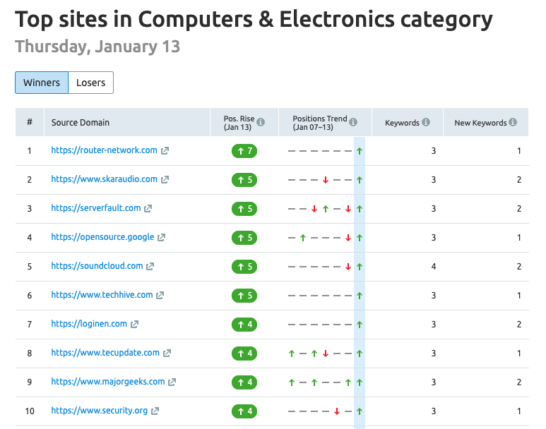Click info icon next to New Keywords
Image resolution: width=546 pixels, height=429 pixels.
[513, 122]
